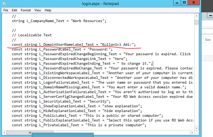Click L_PublicExplanationLabel_Text identifier
The image size is (213, 137).
click(x=70, y=120)
